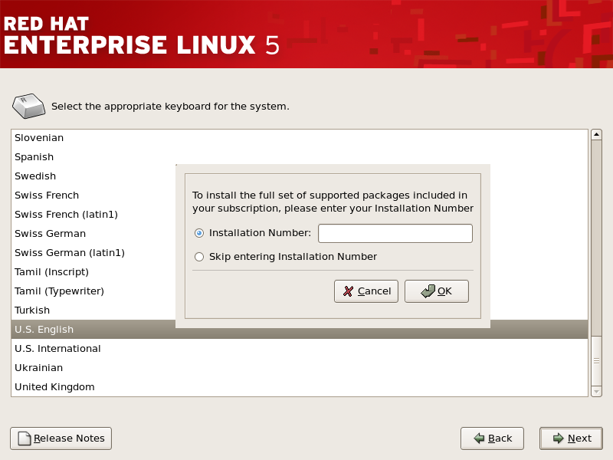The image size is (613, 460).
Task: Select United Kingdom keyboard layout
Action: point(54,387)
